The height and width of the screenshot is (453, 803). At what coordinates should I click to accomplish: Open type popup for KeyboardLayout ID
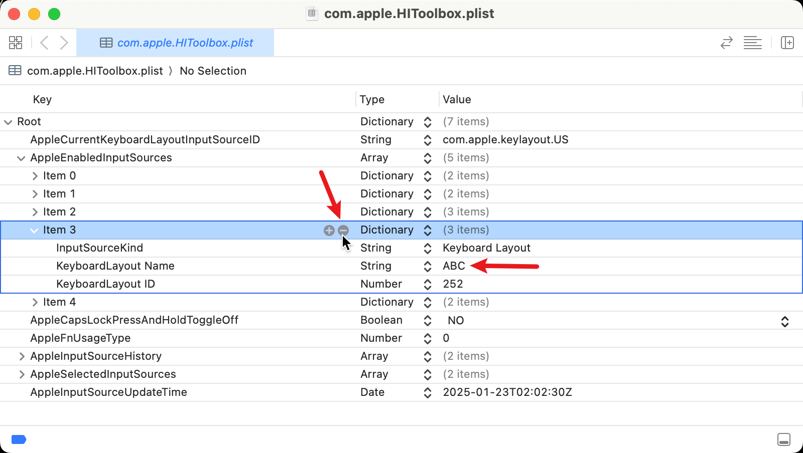[428, 284]
